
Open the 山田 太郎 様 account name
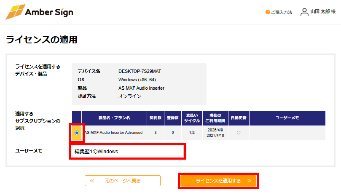323,11
